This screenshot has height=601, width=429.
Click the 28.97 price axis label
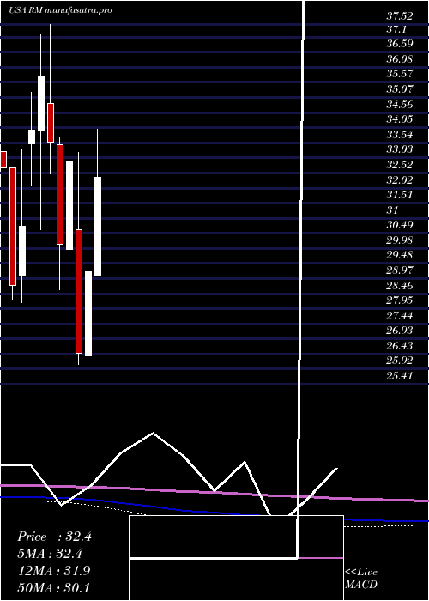(400, 270)
